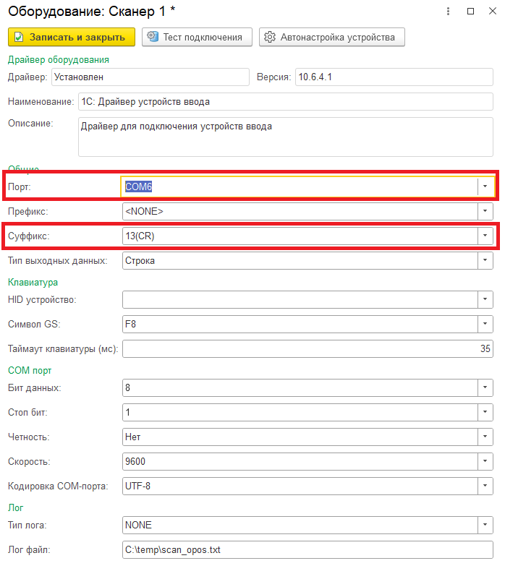Click the 'Записать и закрыть' button
Viewport: 505px width, 566px height.
click(72, 37)
